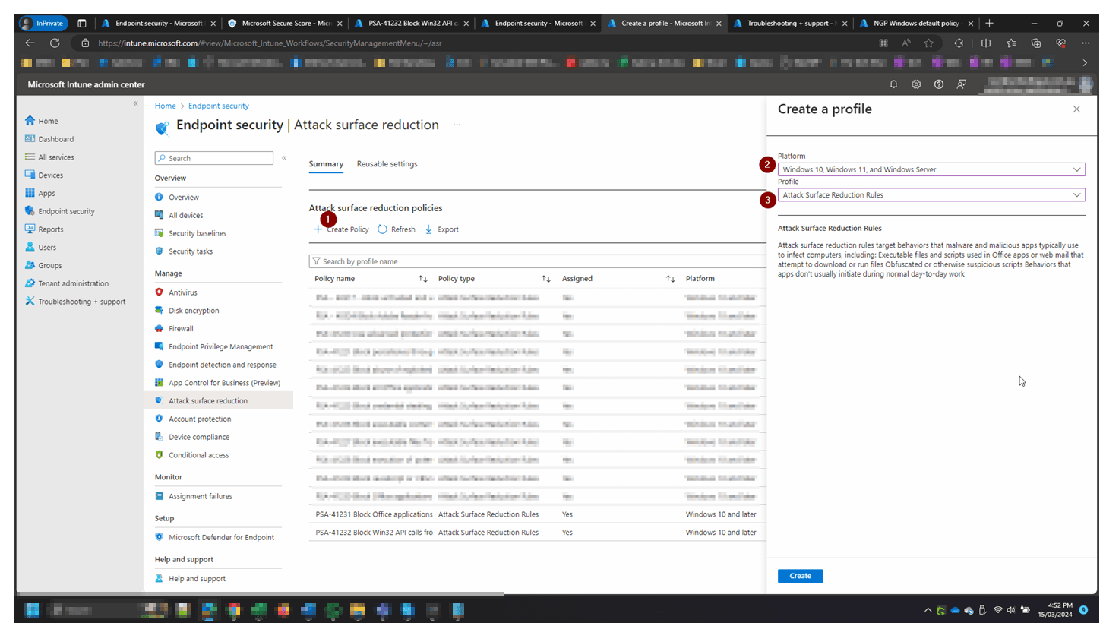Open feedback icon in Intune header
Screen dimensions: 1103x626
962,84
